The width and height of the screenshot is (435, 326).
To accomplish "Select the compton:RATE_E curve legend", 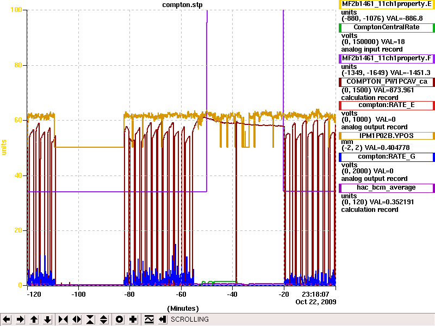I will point(387,105).
